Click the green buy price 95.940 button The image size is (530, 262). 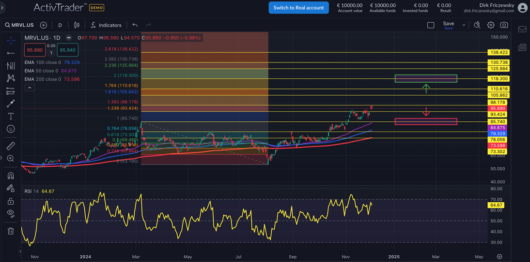tap(67, 50)
